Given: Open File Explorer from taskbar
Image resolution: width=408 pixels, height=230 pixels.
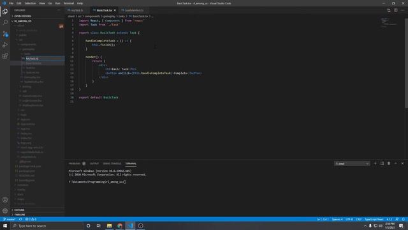Looking at the screenshot, I should click(x=109, y=226).
